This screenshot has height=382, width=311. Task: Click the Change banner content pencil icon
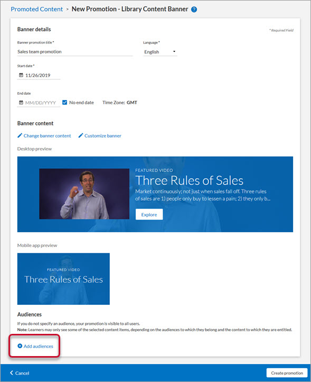[x=20, y=135]
